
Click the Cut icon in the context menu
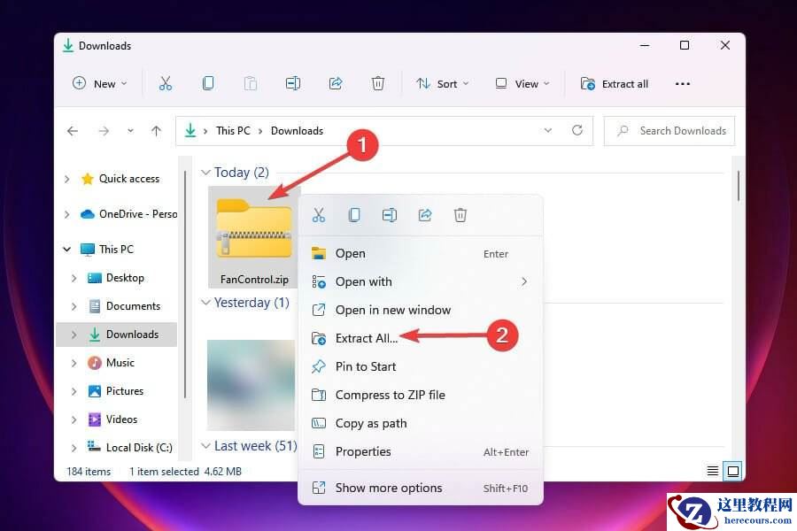click(319, 215)
